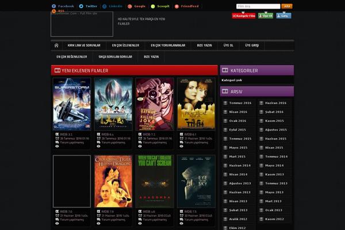345x230 pixels.
Task: Open the Superstorm movie poster
Action: tap(72, 104)
